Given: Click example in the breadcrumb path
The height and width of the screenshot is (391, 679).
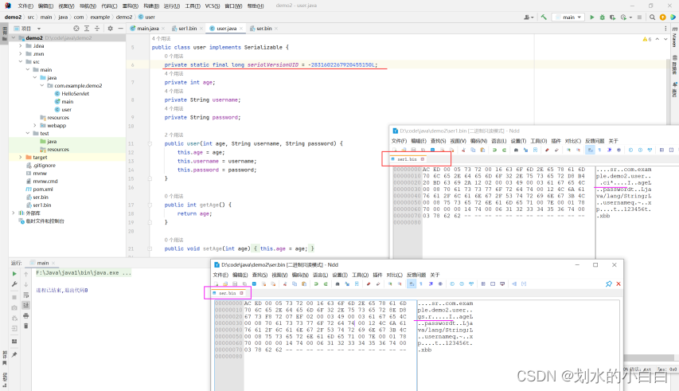Looking at the screenshot, I should coord(100,18).
